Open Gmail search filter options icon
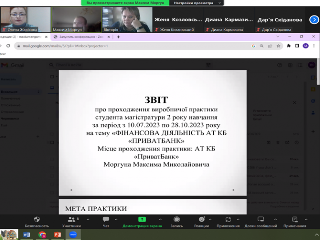 pyautogui.click(x=208, y=65)
